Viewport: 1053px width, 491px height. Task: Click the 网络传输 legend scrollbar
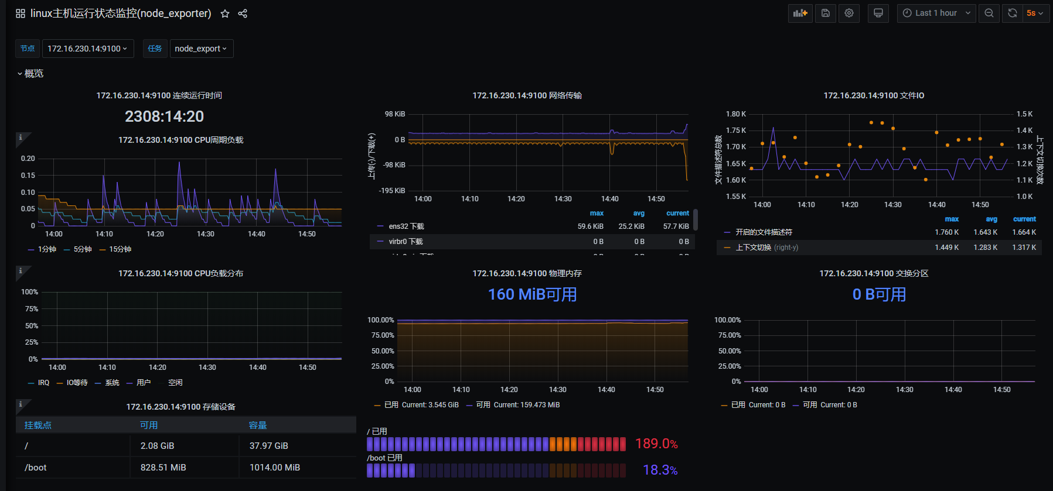[x=696, y=219]
